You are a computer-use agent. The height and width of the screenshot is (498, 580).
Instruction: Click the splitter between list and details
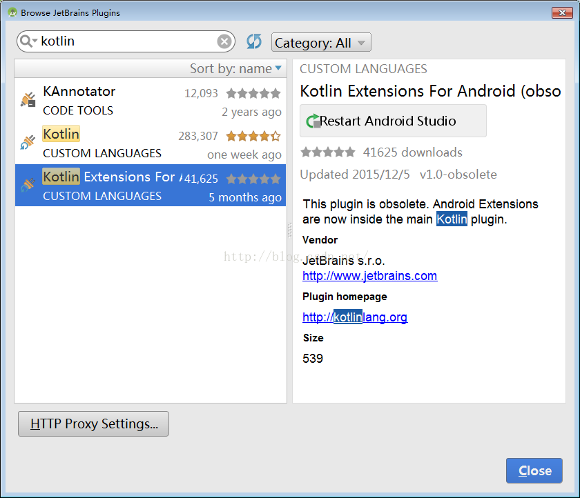pos(289,231)
